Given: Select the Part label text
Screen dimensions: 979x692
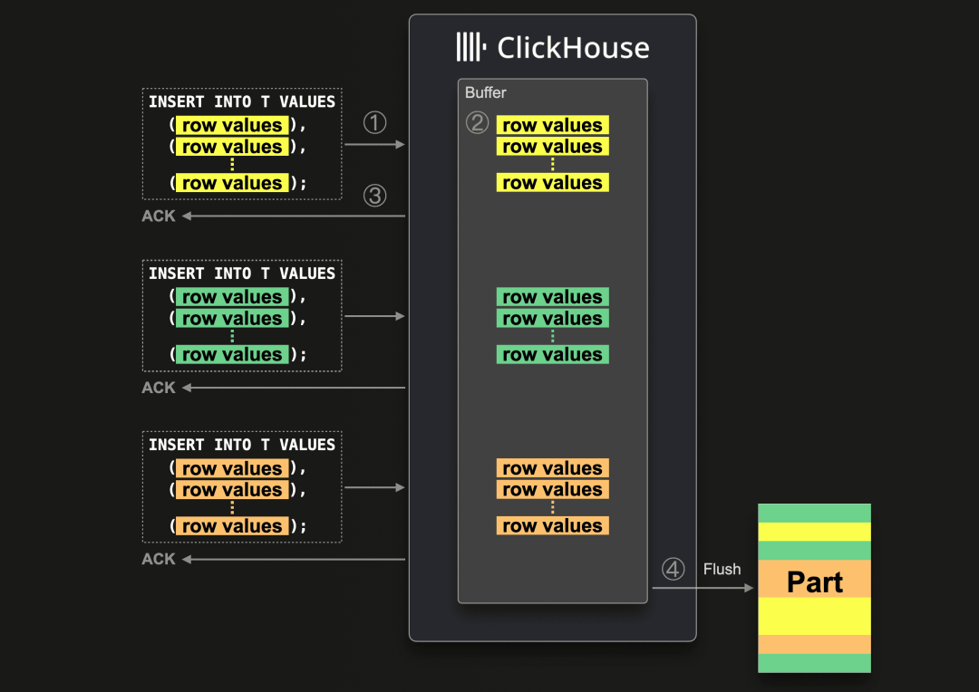Looking at the screenshot, I should (815, 582).
